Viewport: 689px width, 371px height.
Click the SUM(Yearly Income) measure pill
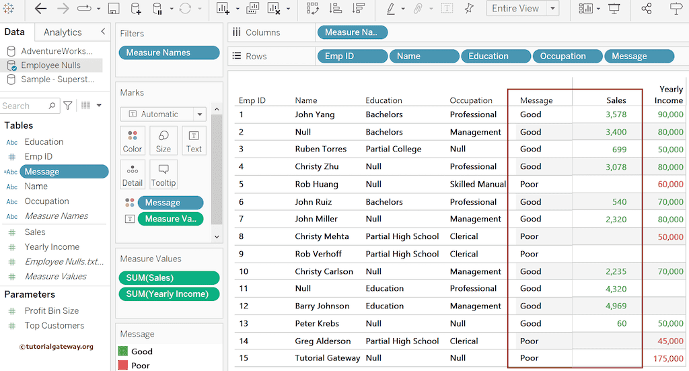pyautogui.click(x=169, y=294)
